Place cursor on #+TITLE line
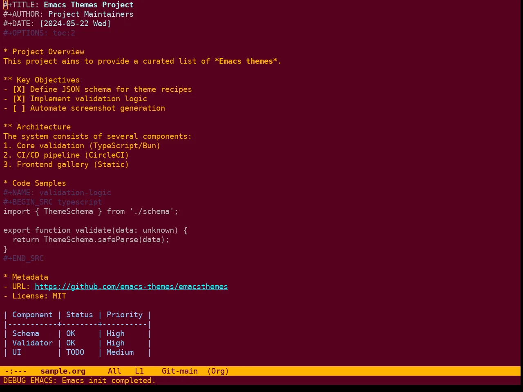Viewport: 523px width, 392px height. 68,5
